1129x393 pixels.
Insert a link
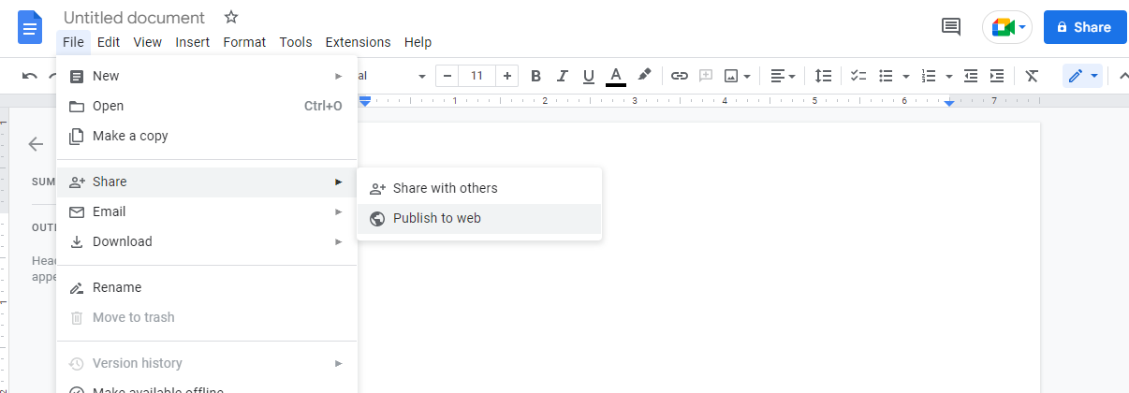(x=680, y=76)
